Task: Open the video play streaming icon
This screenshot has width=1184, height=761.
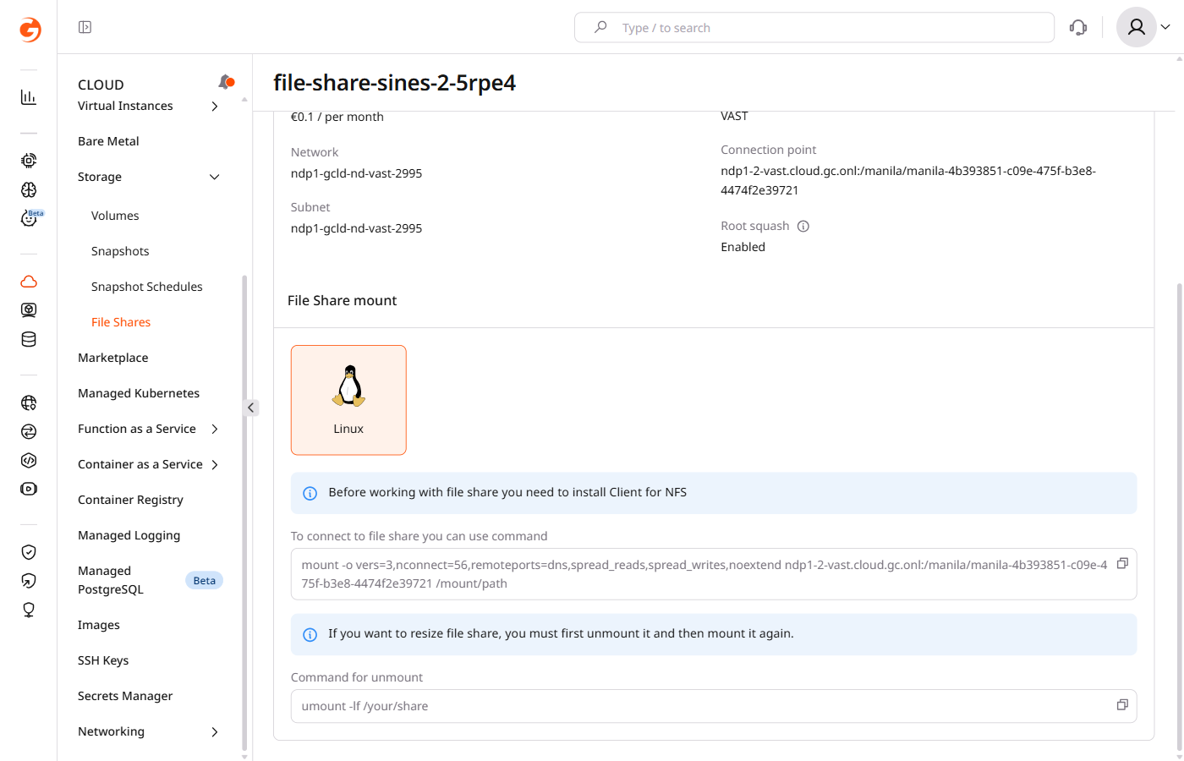Action: click(x=29, y=489)
